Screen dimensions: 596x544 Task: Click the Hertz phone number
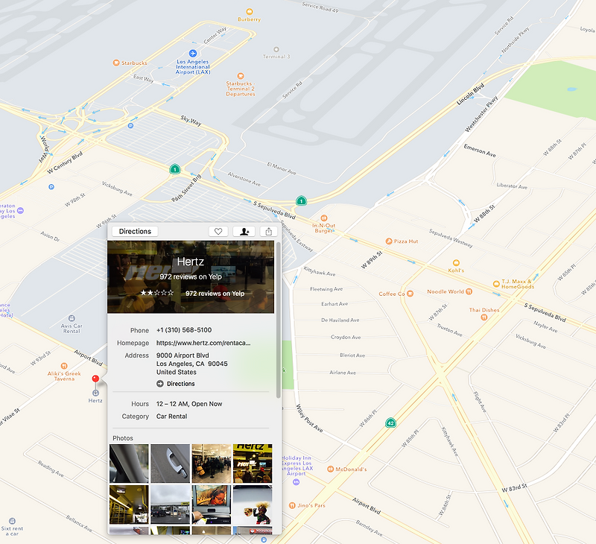coord(184,330)
